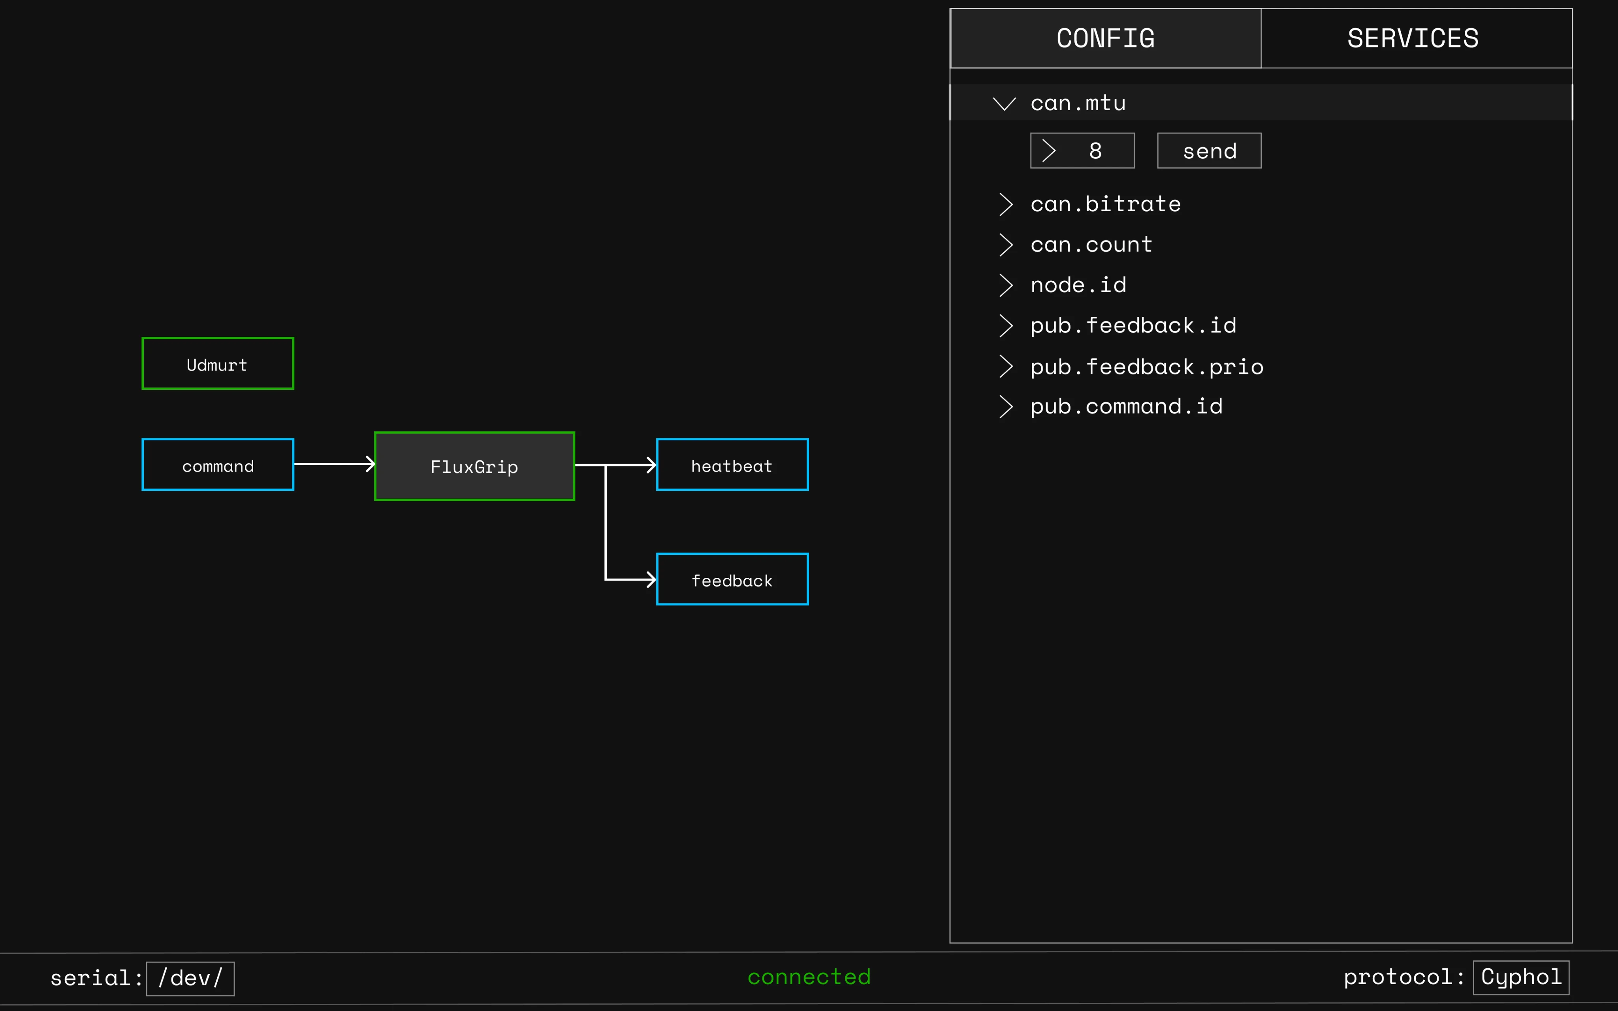Collapse the can.mtu chevron
Viewport: 1618px width, 1011px height.
tap(1004, 103)
